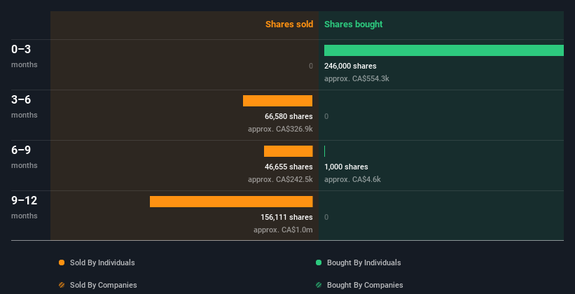Click the 1,000 shares value
575x294 pixels.
point(346,167)
